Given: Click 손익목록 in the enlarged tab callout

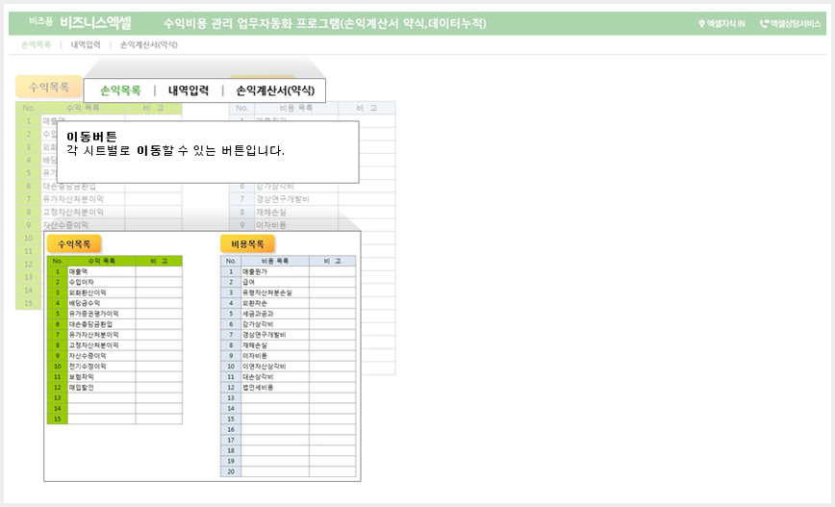Looking at the screenshot, I should (x=120, y=90).
